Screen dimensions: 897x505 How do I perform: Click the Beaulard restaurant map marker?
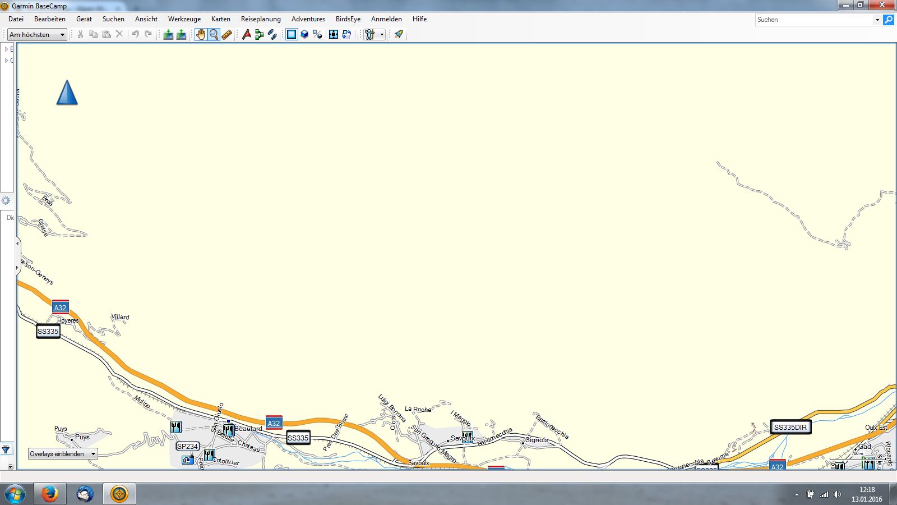pos(228,430)
